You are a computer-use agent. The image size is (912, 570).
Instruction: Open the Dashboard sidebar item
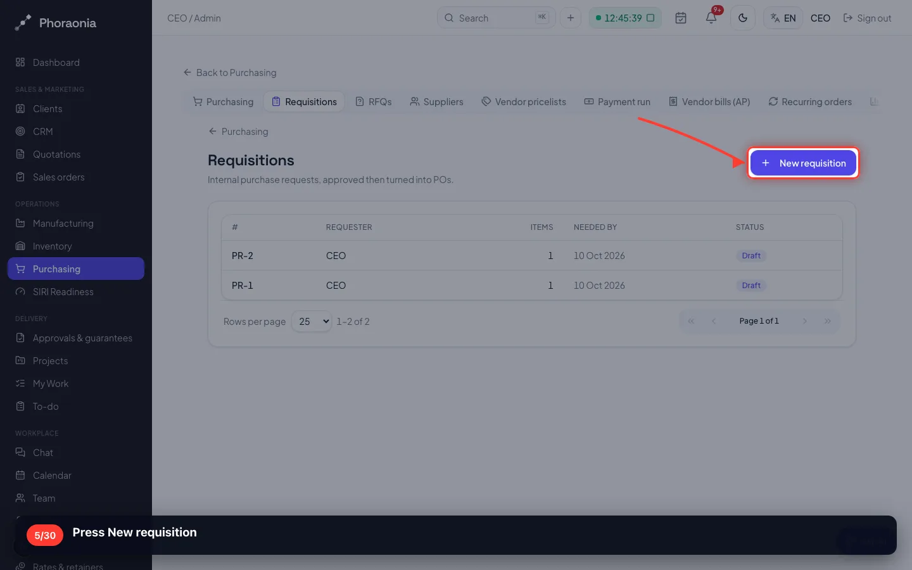tap(76, 63)
